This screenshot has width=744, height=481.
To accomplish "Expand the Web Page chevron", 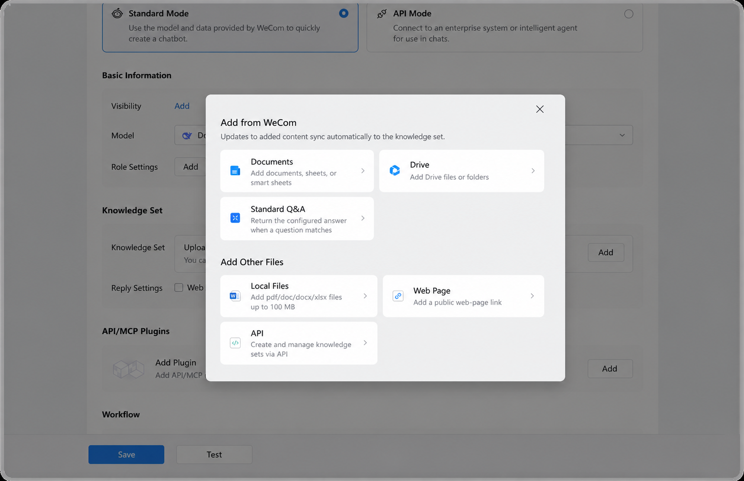I will 532,296.
